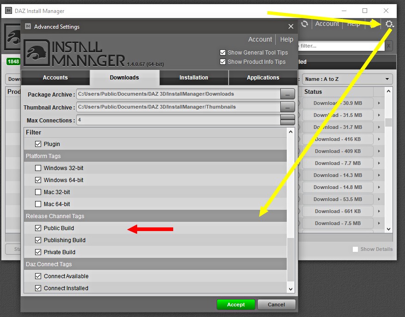The image size is (405, 317).
Task: Click Download - 14.3 MB button
Action: (338, 175)
